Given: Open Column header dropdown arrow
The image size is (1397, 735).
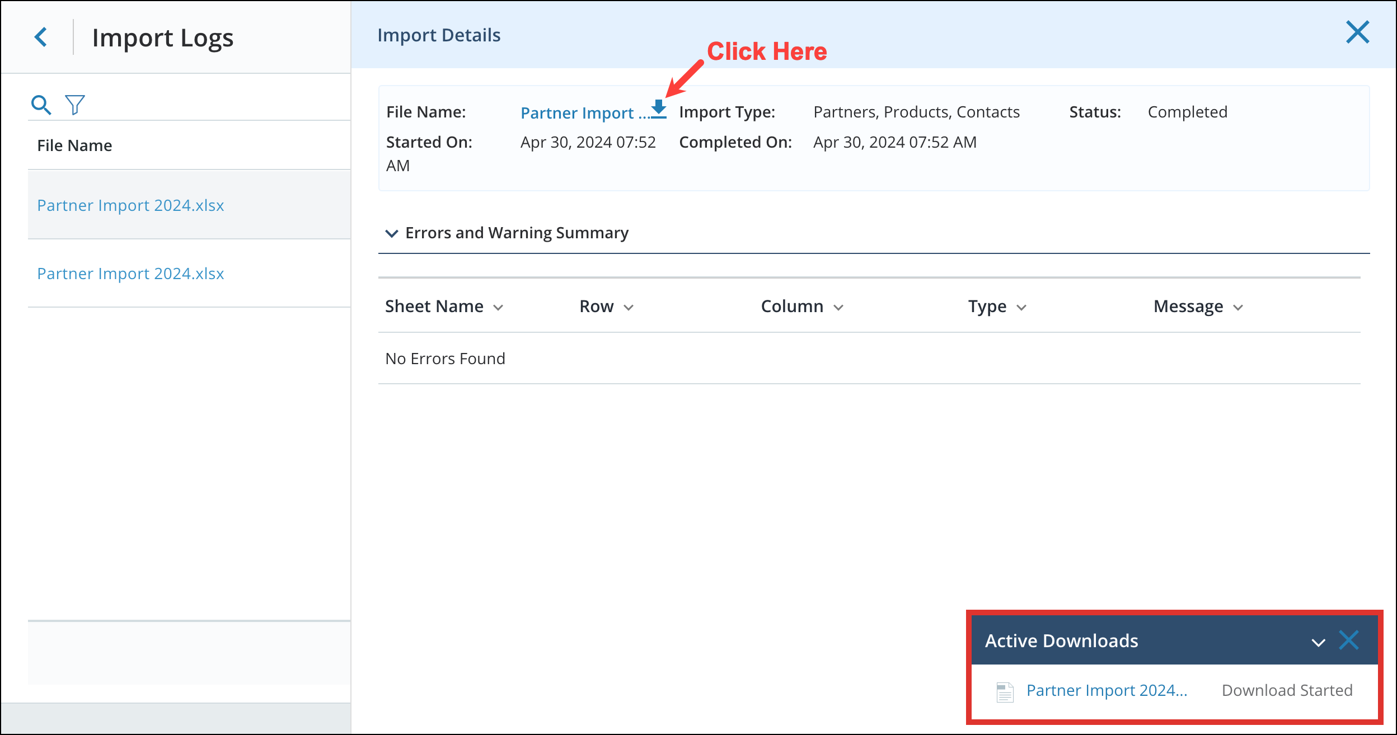Looking at the screenshot, I should coord(838,308).
